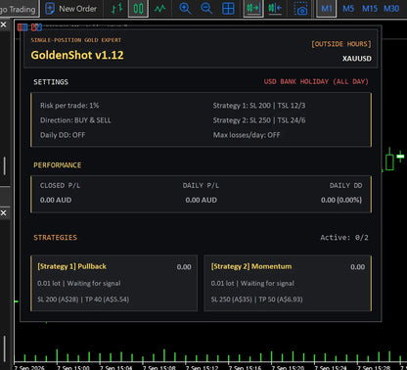Click 'Direction: BUY & SELL' setting

point(75,120)
